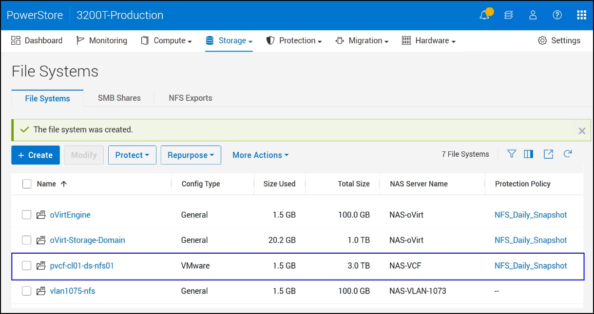Image resolution: width=594 pixels, height=314 pixels.
Task: Check the oVirtEngine row checkbox
Action: click(27, 215)
